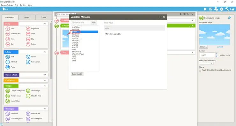The height and width of the screenshot is (126, 236).
Task: Click the build hammer icon
Action: (x=227, y=9)
